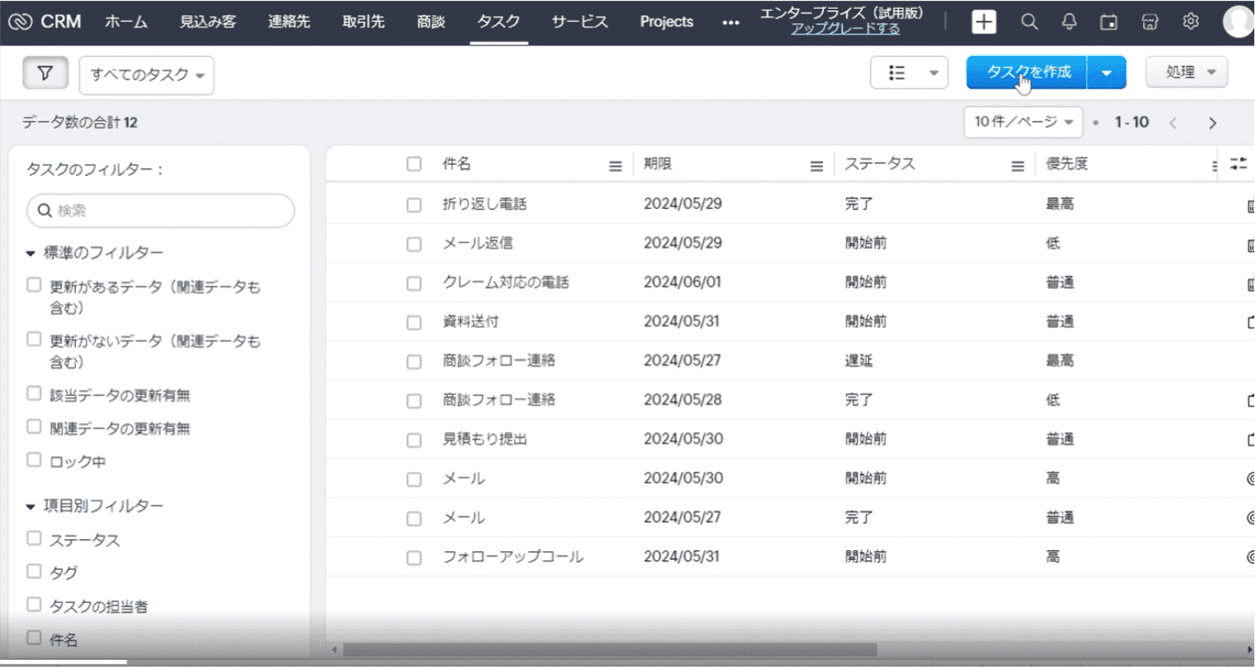This screenshot has height=667, width=1255.
Task: Open 期限 column menu icon
Action: (x=816, y=166)
